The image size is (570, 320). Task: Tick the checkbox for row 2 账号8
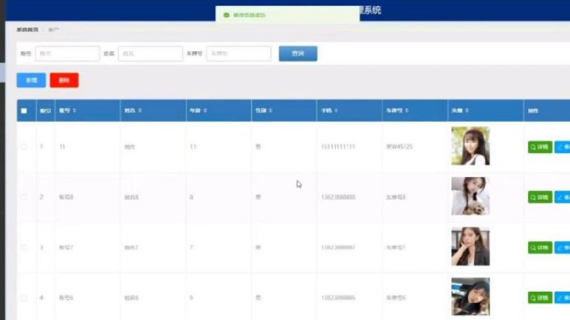(24, 197)
